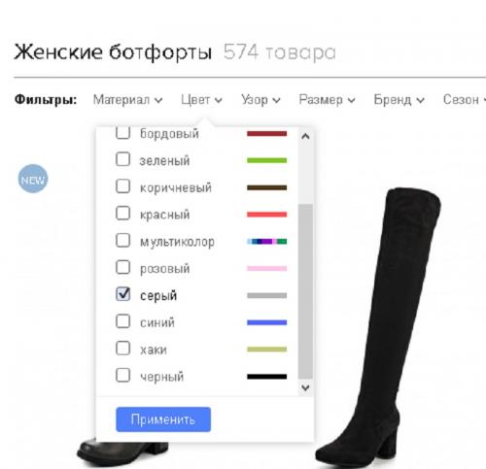Collapse the Цвет filter dropdown
The height and width of the screenshot is (469, 486).
[201, 100]
